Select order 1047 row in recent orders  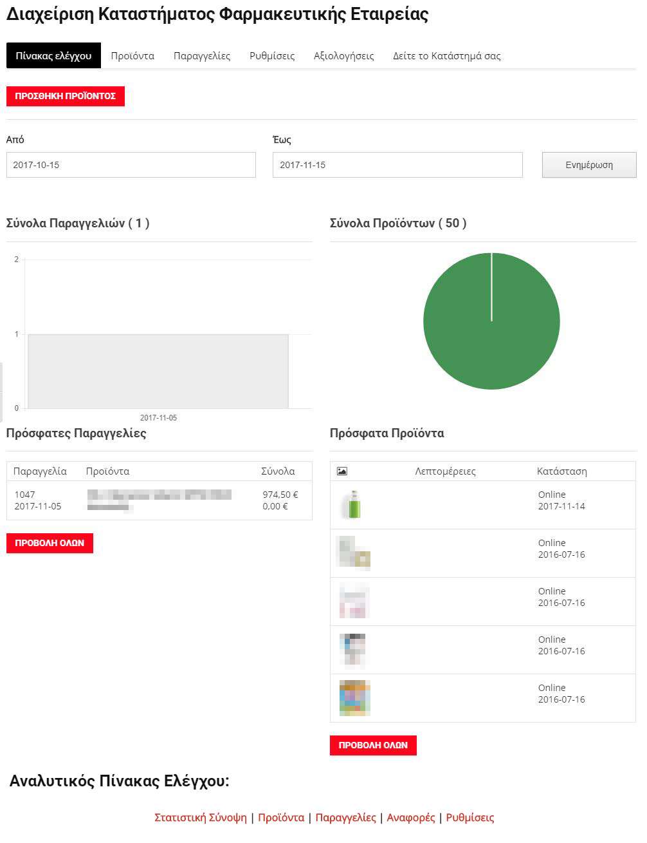159,500
